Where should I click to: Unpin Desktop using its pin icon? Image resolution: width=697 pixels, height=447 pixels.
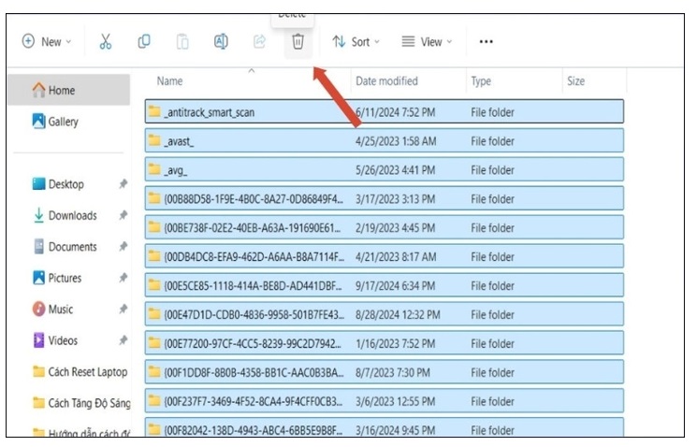tap(123, 185)
